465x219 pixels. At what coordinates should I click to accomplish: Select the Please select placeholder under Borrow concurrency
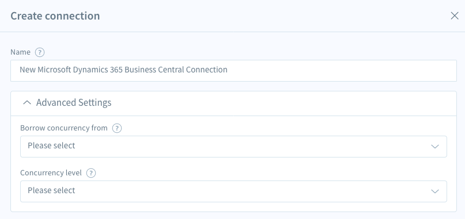(51, 145)
